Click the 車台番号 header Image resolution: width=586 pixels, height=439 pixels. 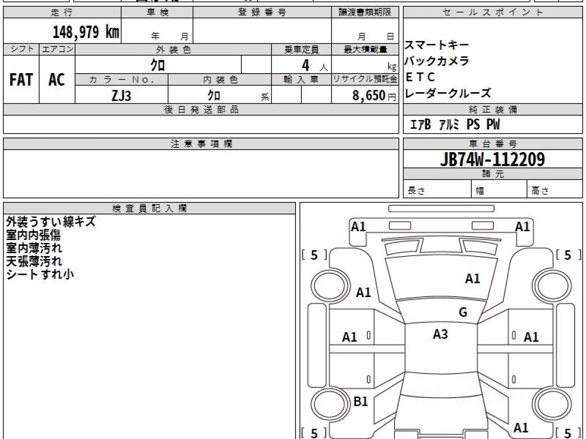493,144
